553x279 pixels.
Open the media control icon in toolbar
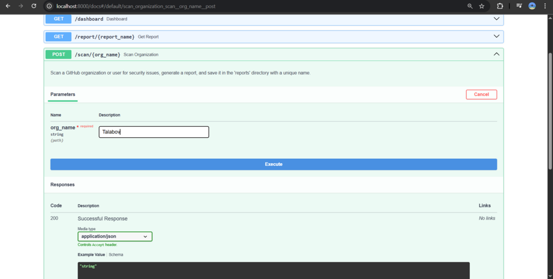point(519,6)
